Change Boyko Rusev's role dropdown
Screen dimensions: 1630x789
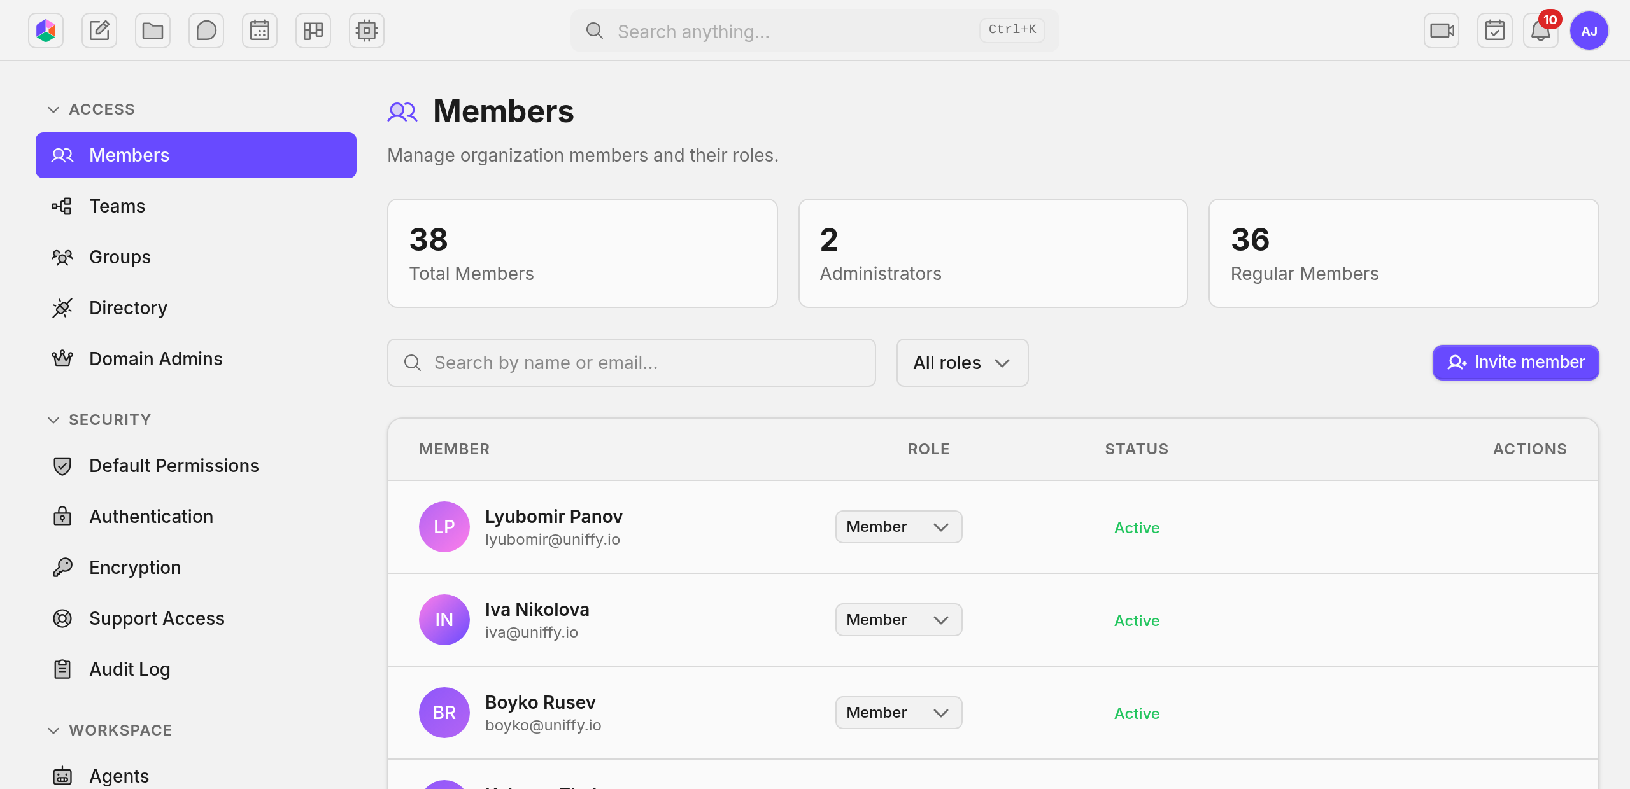898,713
